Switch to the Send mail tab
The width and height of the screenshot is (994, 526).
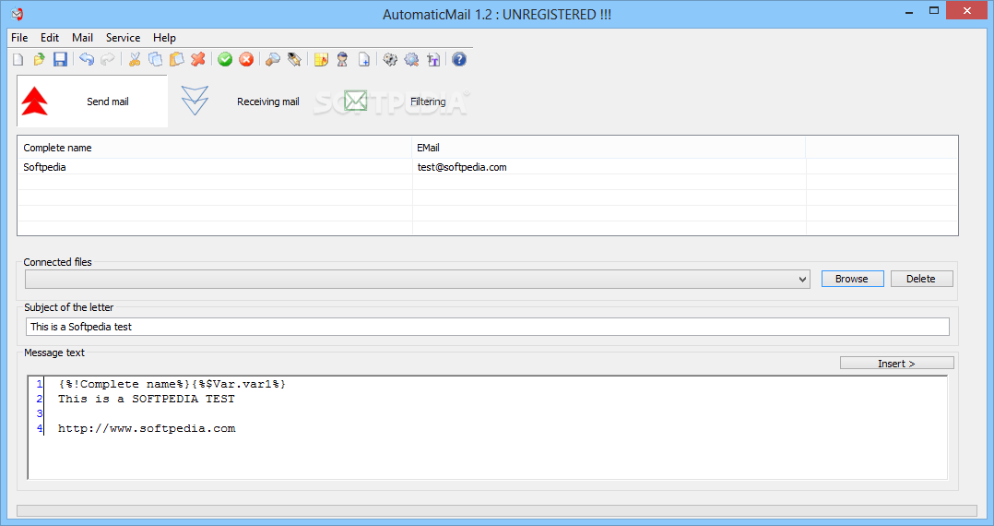[x=92, y=102]
